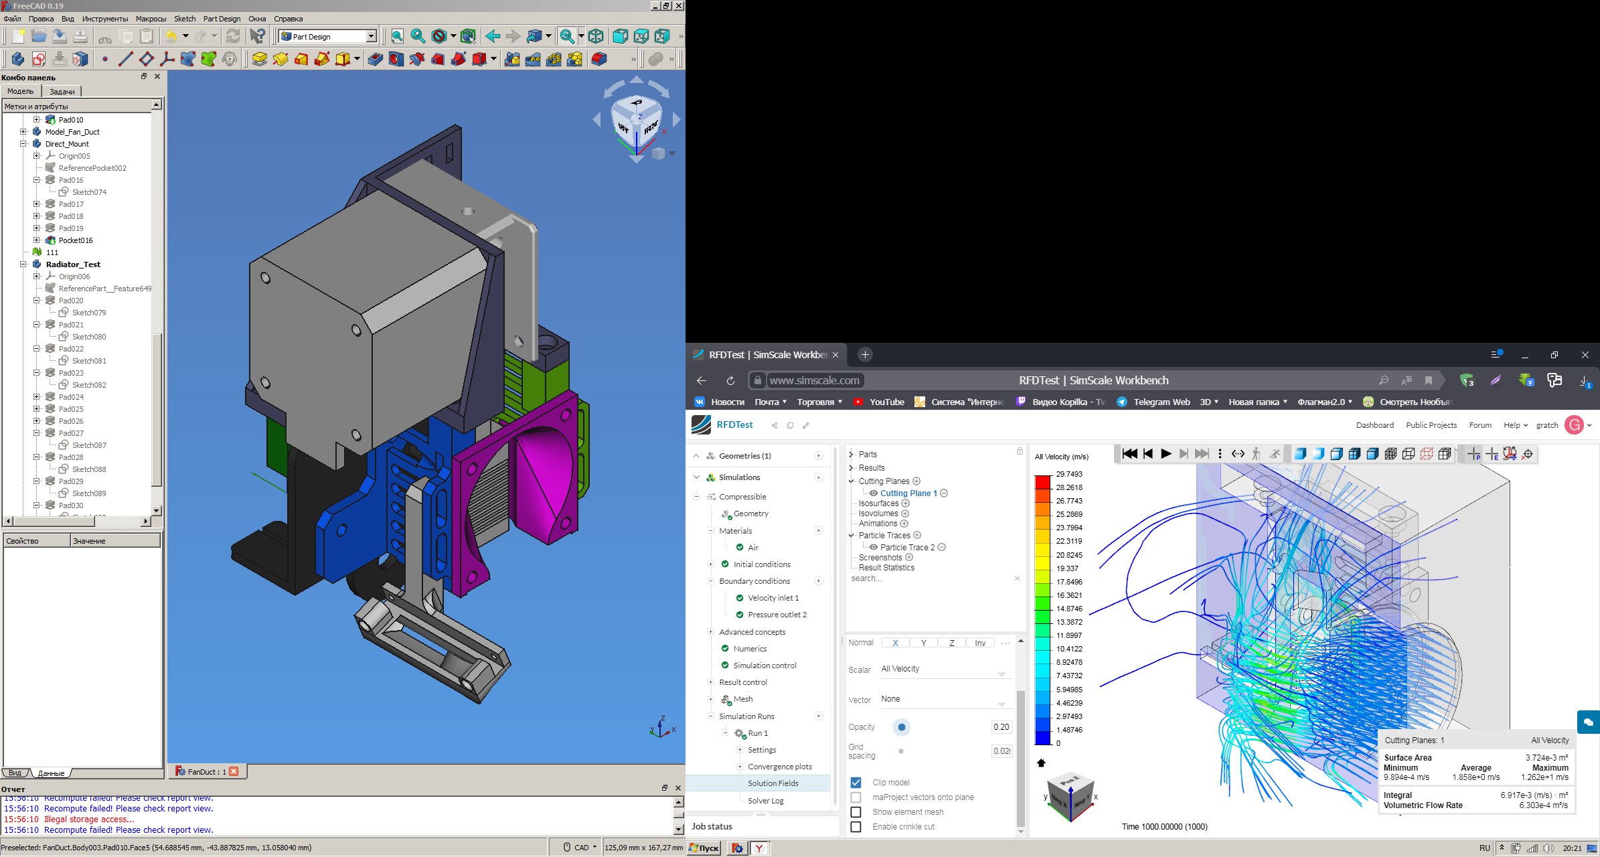This screenshot has width=1600, height=857.
Task: Toggle visibility eye of Particle Trace 2
Action: point(874,548)
